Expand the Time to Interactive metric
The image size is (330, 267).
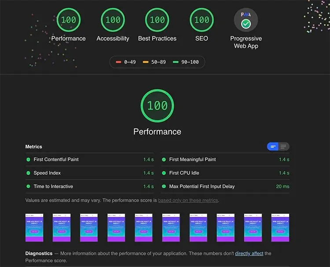[x=90, y=186]
